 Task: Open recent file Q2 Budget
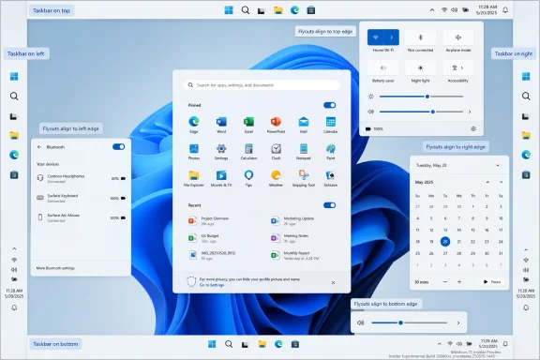tap(203, 238)
